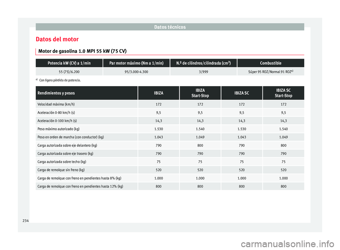
Task: Click the 'IBIZA SC Start-Stop' column header
Action: coord(283,93)
